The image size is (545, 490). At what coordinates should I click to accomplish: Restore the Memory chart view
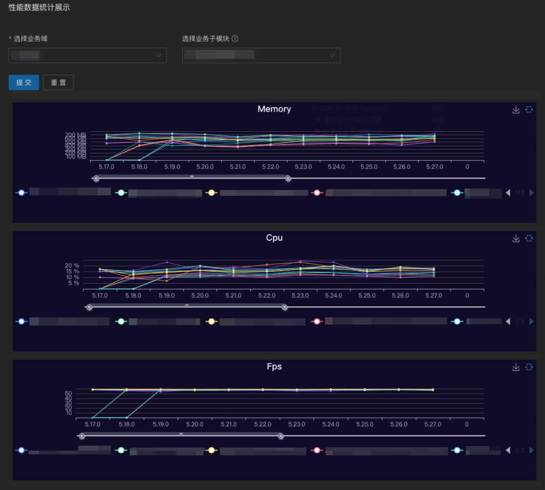(x=529, y=110)
